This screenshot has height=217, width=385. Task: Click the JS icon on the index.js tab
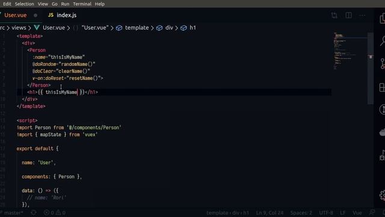coord(51,15)
